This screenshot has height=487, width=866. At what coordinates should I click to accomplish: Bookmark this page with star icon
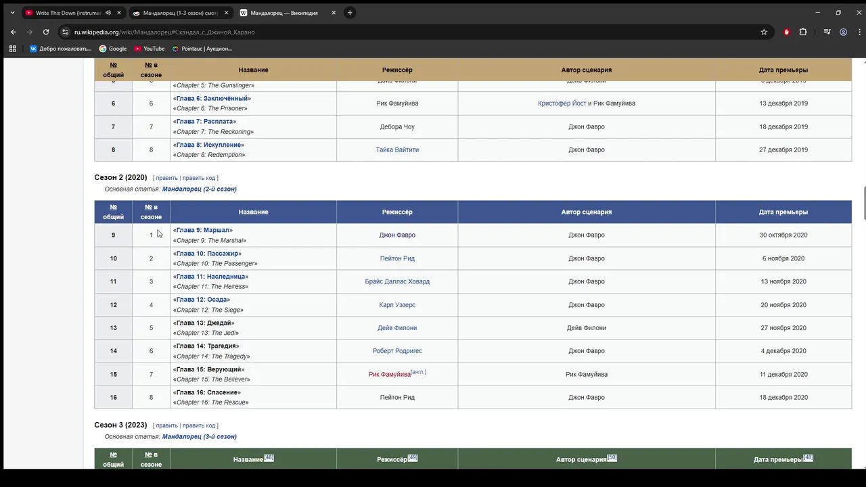764,32
